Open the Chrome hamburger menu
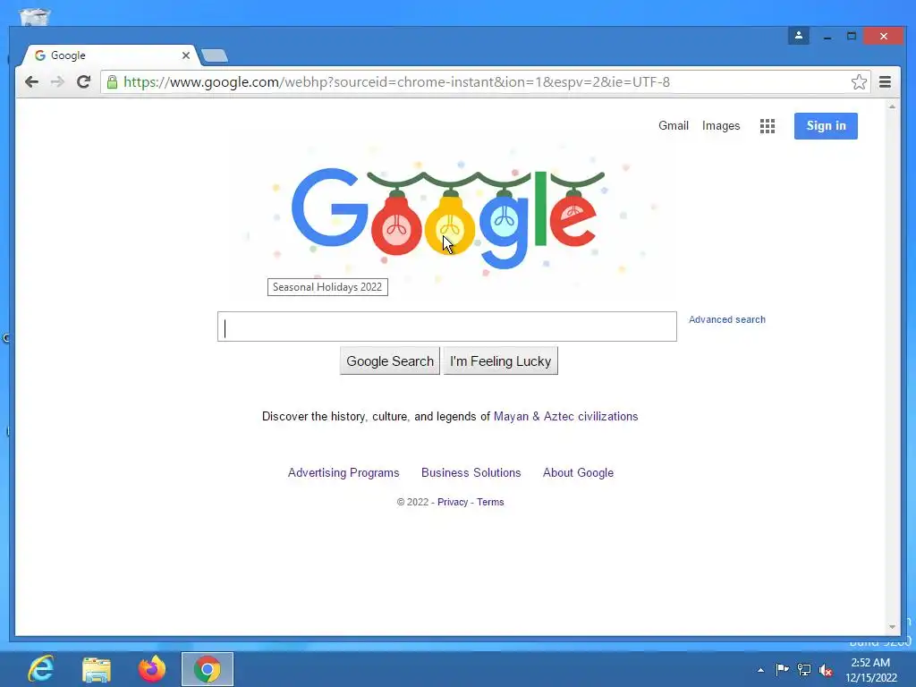Viewport: 916px width, 687px height. 885,81
